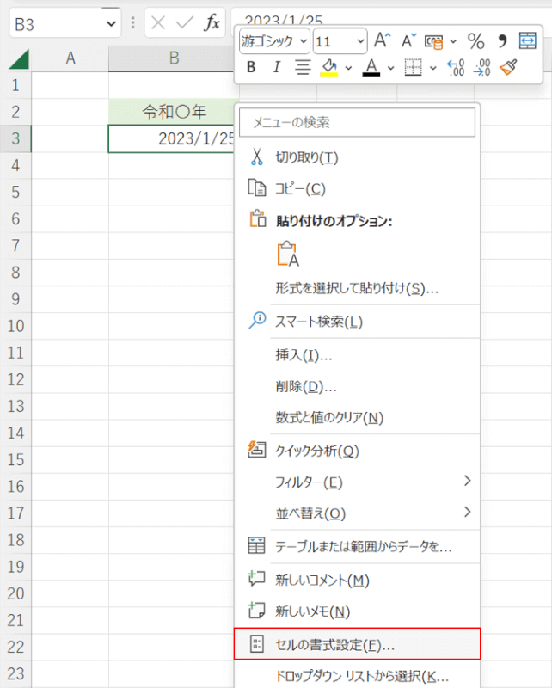
Task: Click the format painter brush icon
Action: coord(509,67)
